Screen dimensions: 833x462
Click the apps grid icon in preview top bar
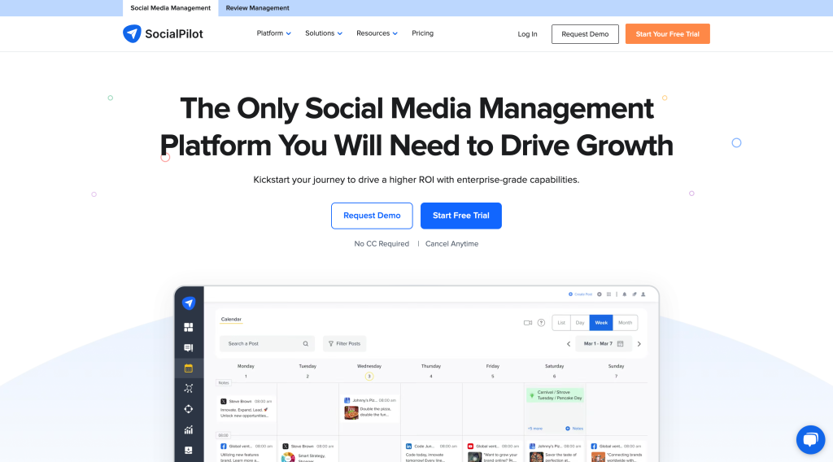608,294
